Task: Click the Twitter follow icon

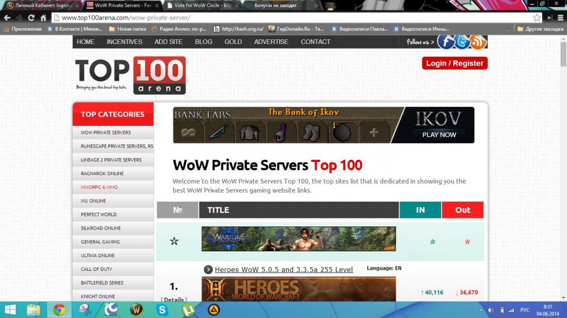Action: [462, 42]
